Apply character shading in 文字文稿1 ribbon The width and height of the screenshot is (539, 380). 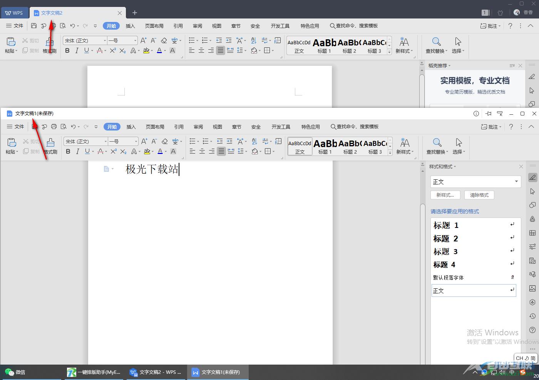(173, 151)
